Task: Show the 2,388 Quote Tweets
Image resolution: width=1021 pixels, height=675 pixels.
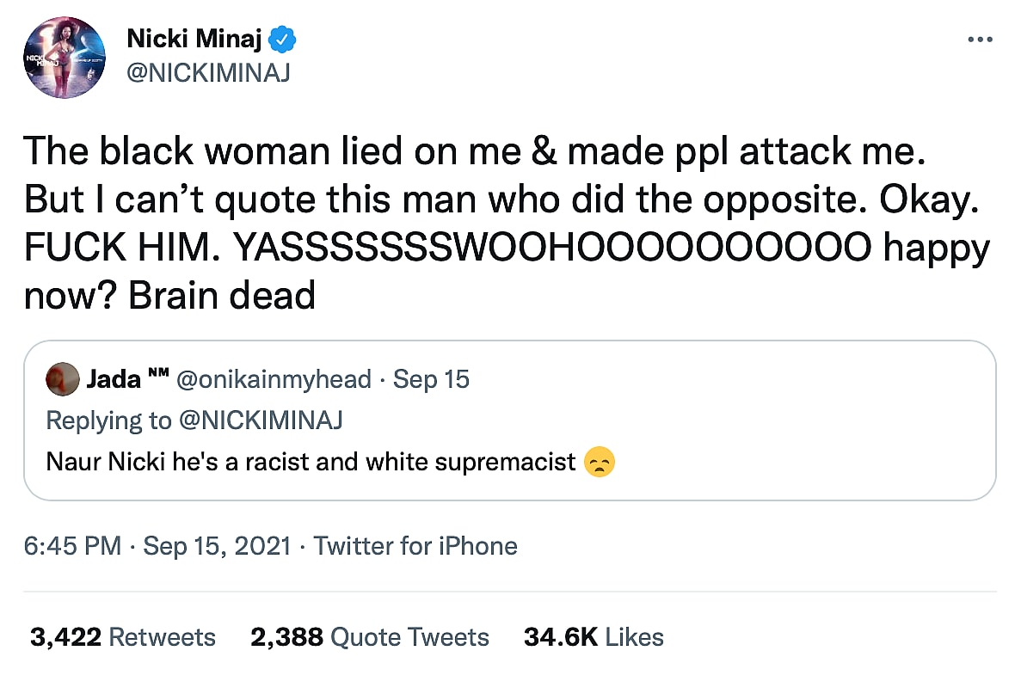Action: 370,637
